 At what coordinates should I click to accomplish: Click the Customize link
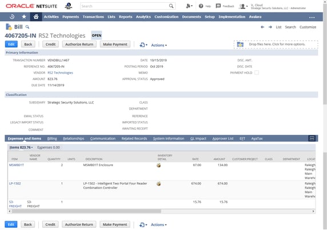308,27
